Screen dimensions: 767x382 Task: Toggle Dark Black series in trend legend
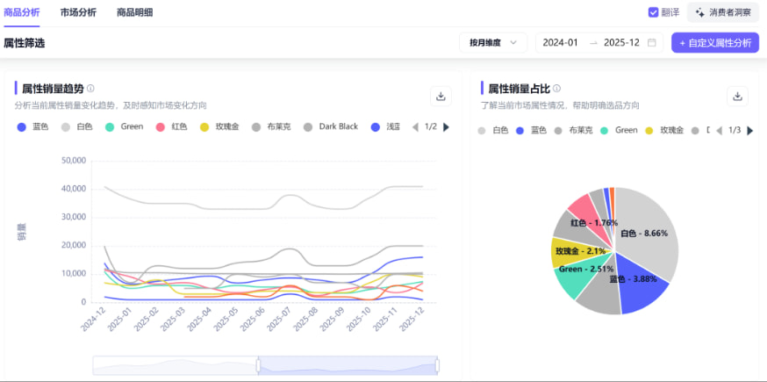click(x=331, y=126)
